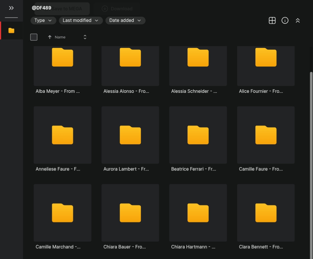Select the 'Alice Fournier - Fro...' label
This screenshot has height=259, width=313.
(261, 91)
